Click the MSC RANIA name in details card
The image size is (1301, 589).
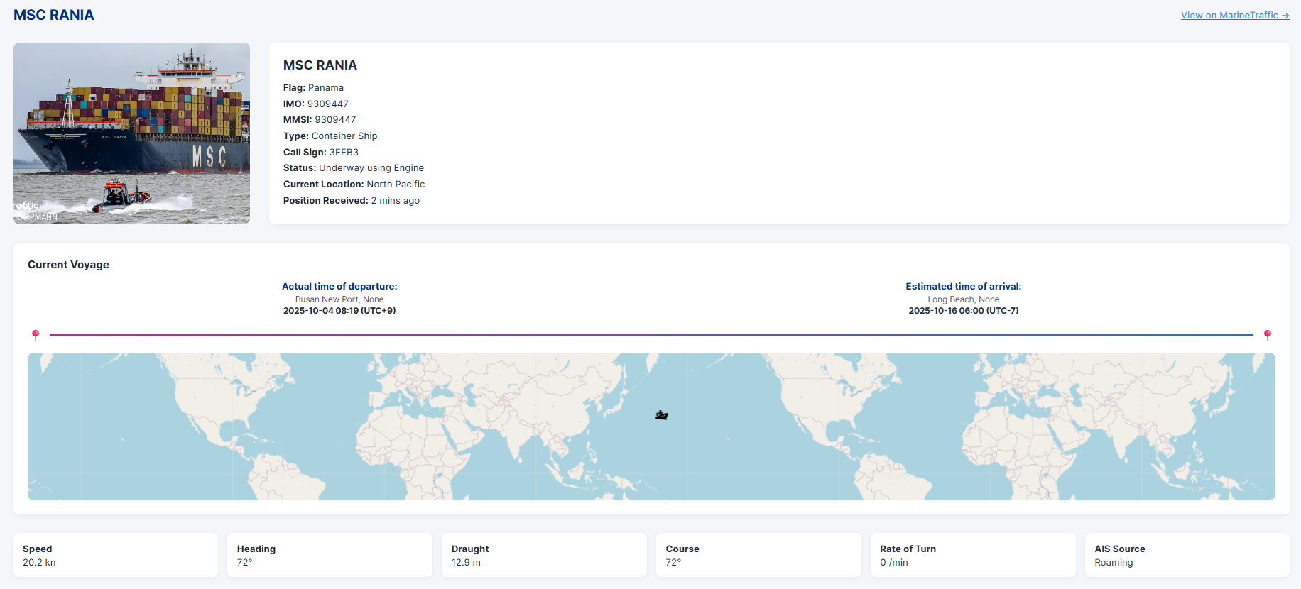(320, 65)
